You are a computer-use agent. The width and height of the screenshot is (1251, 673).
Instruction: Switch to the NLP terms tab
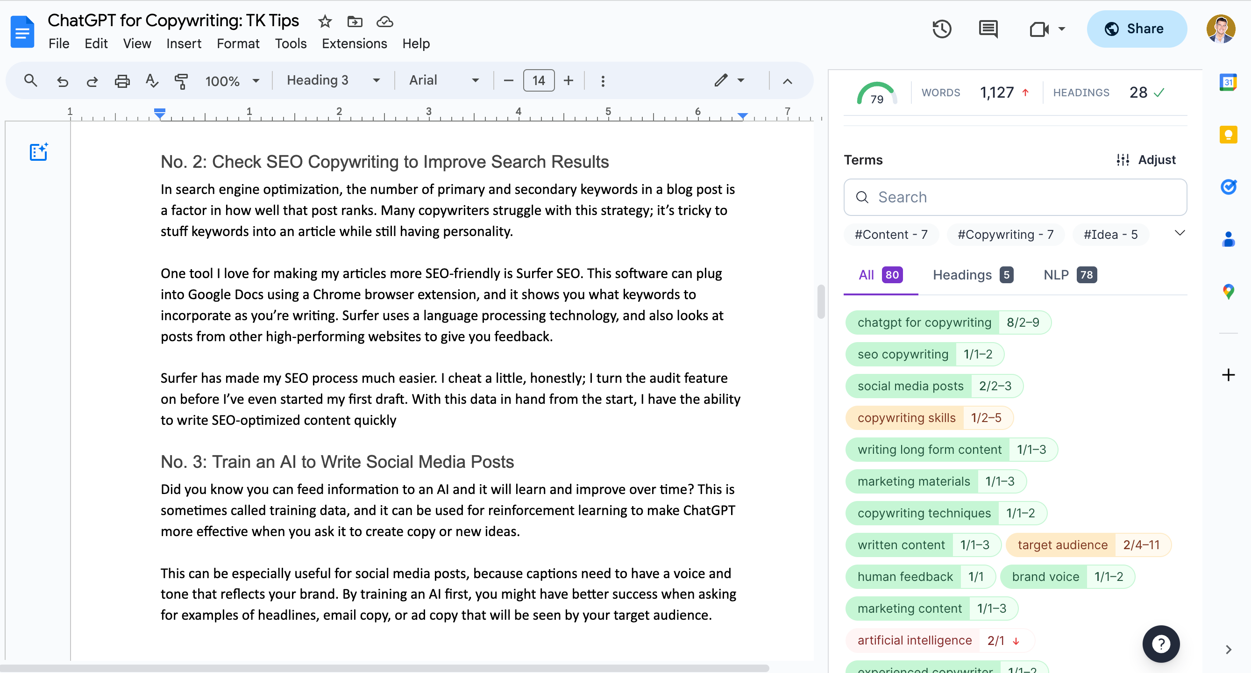pos(1069,275)
